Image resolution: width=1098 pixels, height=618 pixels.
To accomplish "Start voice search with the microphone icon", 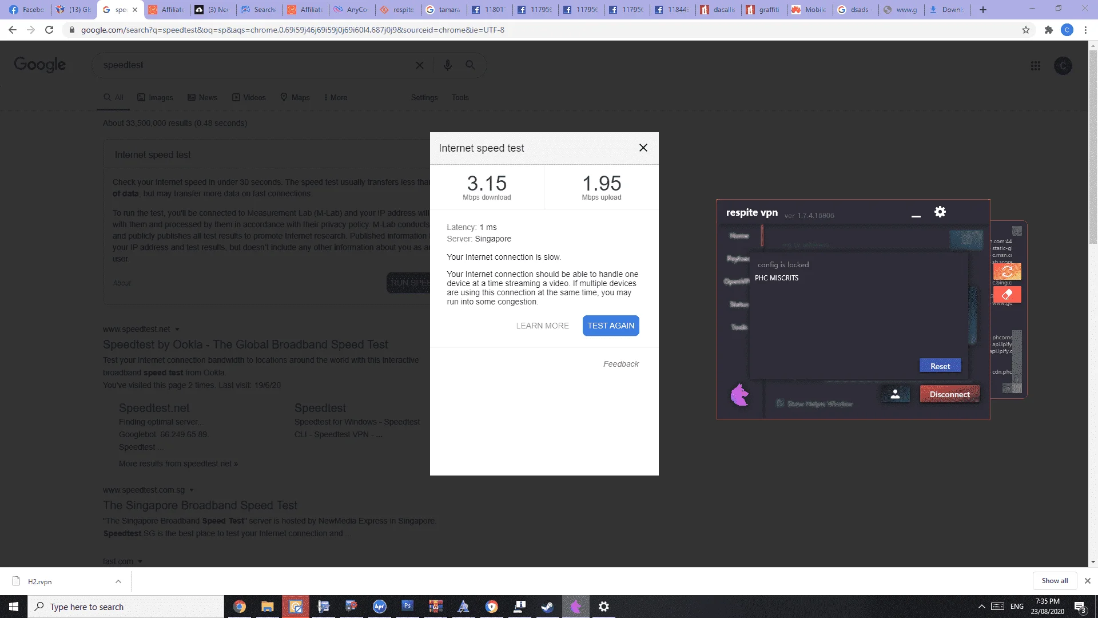I will (448, 65).
